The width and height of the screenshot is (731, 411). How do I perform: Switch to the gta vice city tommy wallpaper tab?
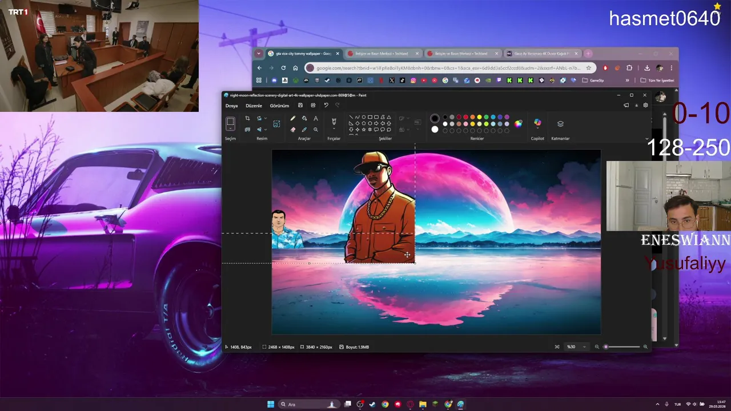[304, 54]
